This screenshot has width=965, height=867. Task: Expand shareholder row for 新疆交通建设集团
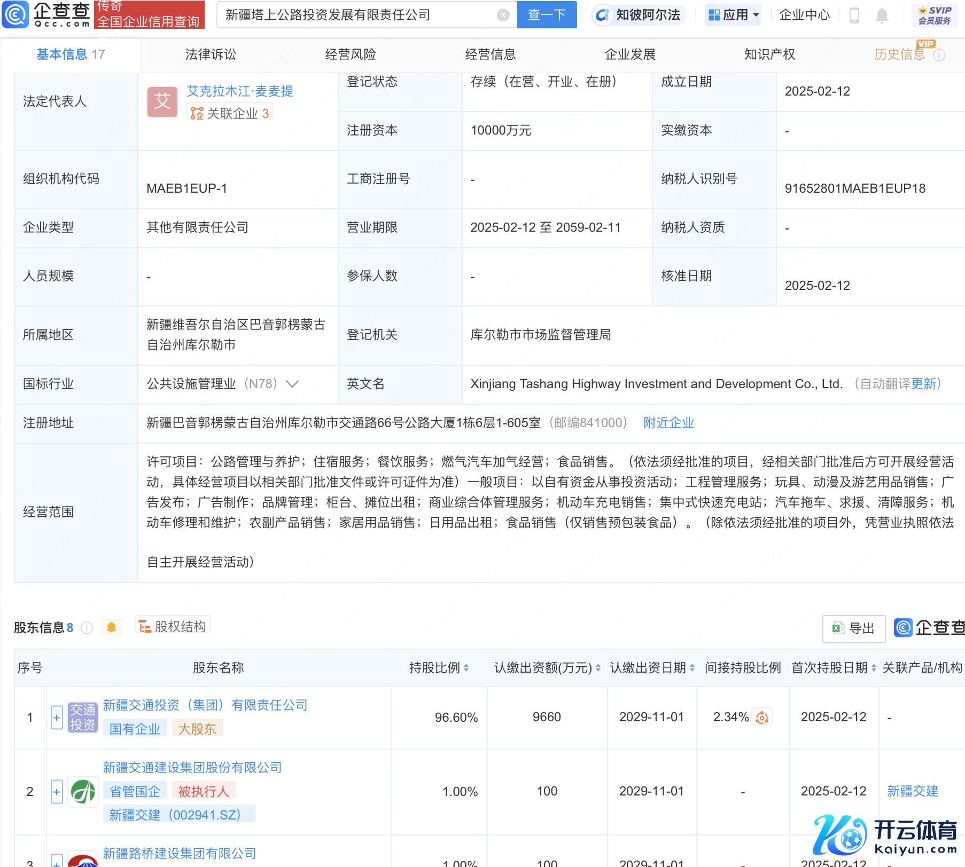[x=57, y=792]
